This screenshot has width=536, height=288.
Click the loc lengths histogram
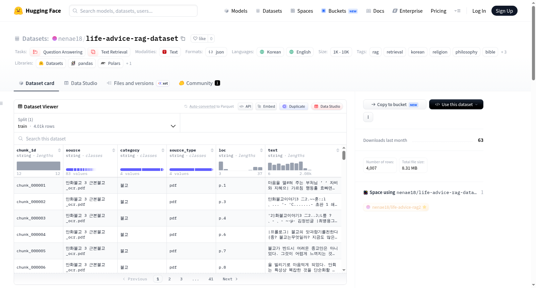[241, 166]
